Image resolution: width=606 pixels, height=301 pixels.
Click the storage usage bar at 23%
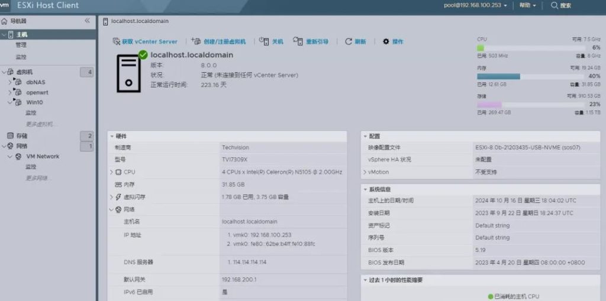tap(530, 105)
